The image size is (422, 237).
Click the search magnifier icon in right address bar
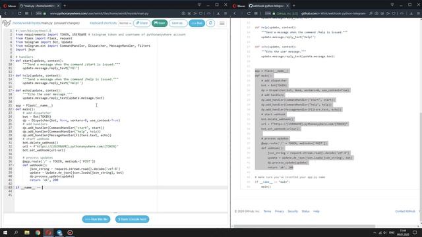click(x=371, y=13)
